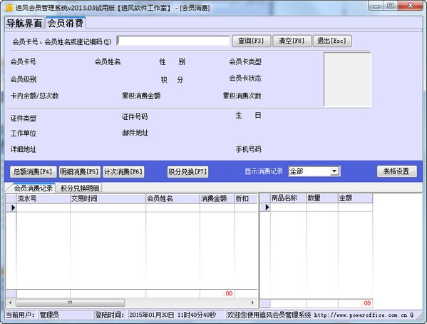427x324 pixels.
Task: Click 计次消费[F6] button
Action: 123,171
